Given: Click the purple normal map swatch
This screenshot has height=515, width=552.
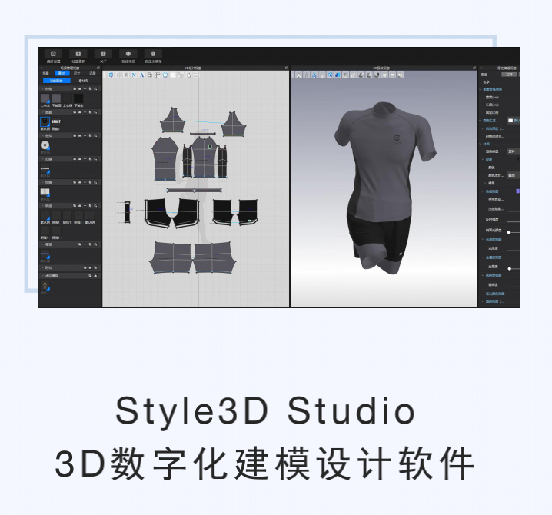Looking at the screenshot, I should (518, 191).
